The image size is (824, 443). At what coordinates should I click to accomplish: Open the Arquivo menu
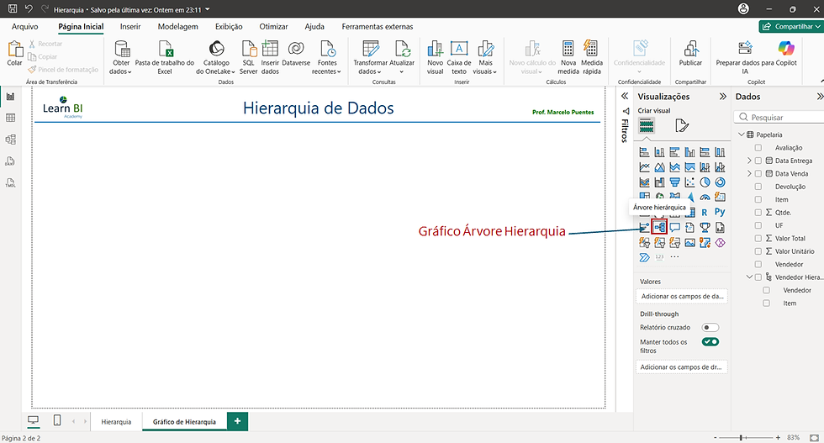(x=24, y=26)
